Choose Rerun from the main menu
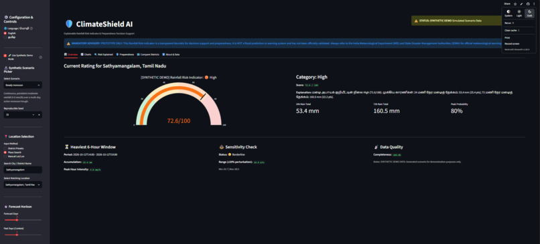540x244 pixels. [519, 23]
